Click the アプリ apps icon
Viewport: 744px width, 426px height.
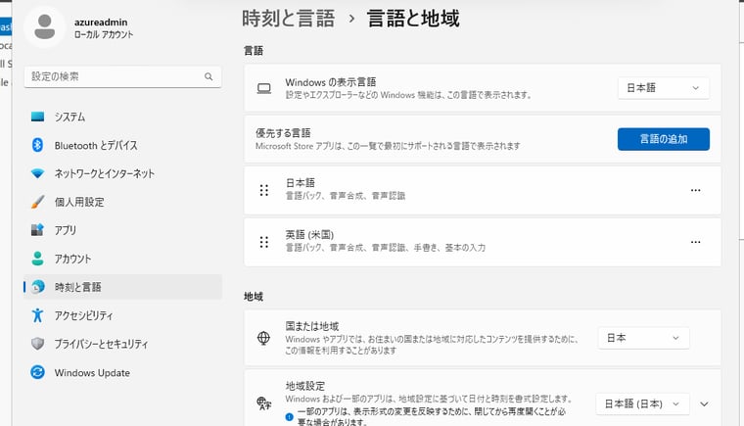pyautogui.click(x=37, y=230)
